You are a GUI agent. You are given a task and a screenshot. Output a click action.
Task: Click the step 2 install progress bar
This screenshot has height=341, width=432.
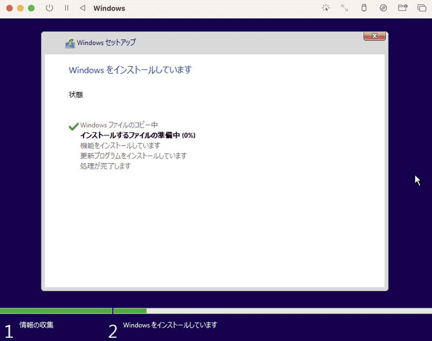273,311
